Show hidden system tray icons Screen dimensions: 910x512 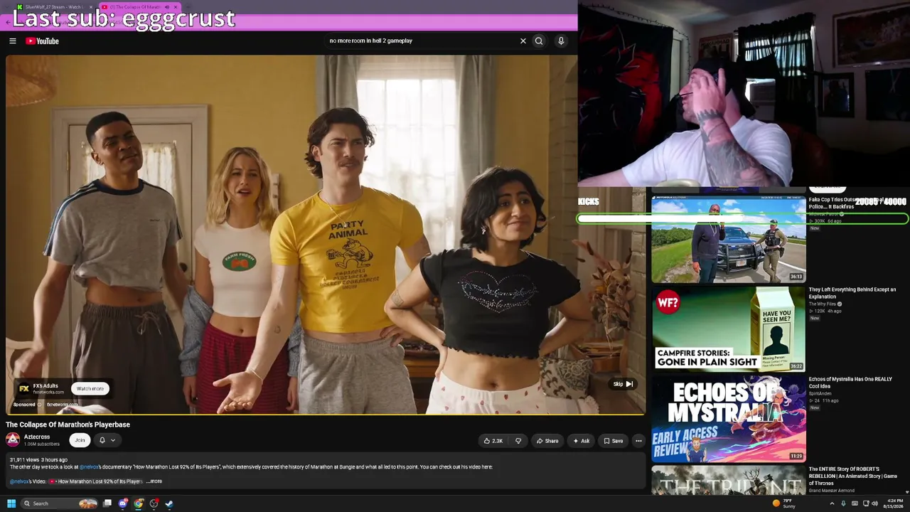[x=832, y=503]
